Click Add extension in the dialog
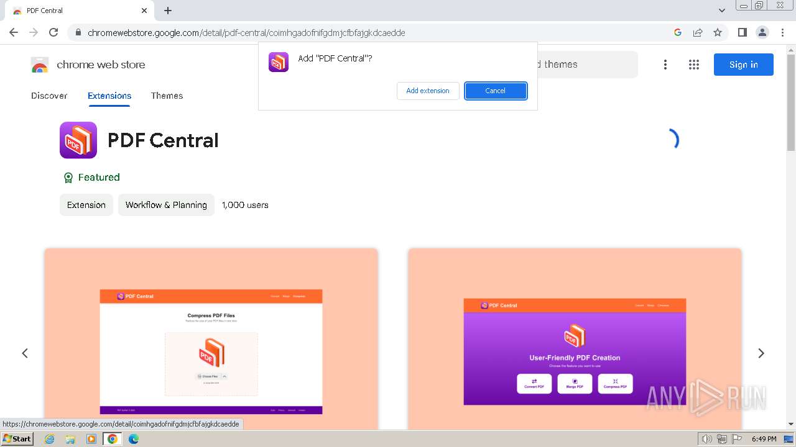The image size is (796, 447). point(428,91)
